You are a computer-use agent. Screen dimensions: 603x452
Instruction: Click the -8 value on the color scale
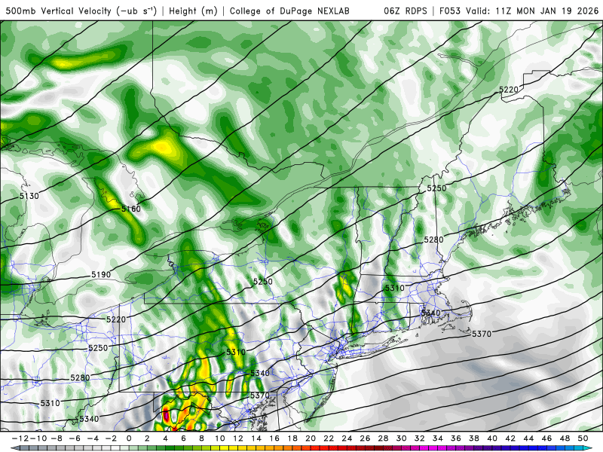[x=57, y=438]
